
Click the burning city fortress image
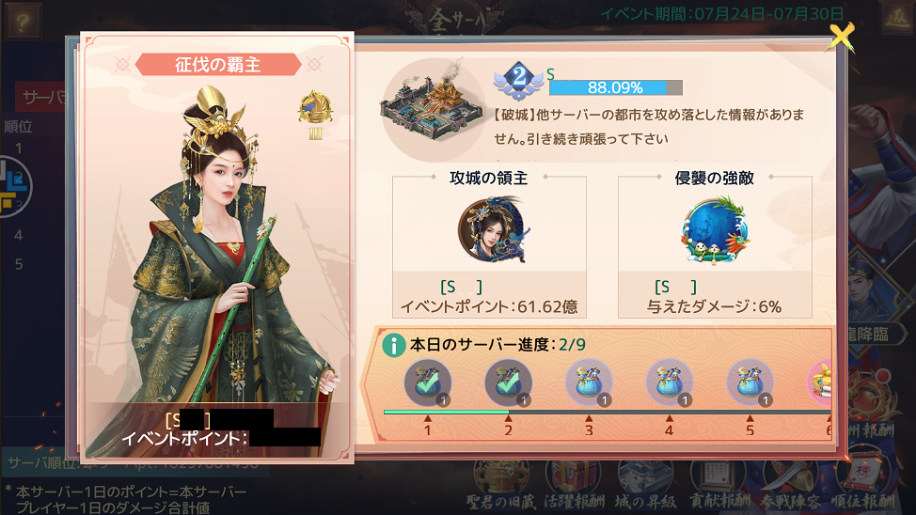coord(431,108)
